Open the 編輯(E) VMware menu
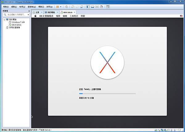 [14, 7]
